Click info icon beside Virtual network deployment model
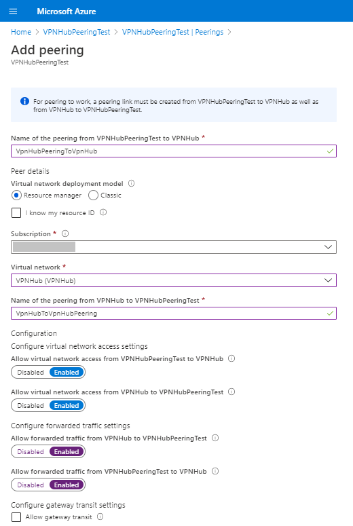Image resolution: width=353 pixels, height=526 pixels. (132, 183)
